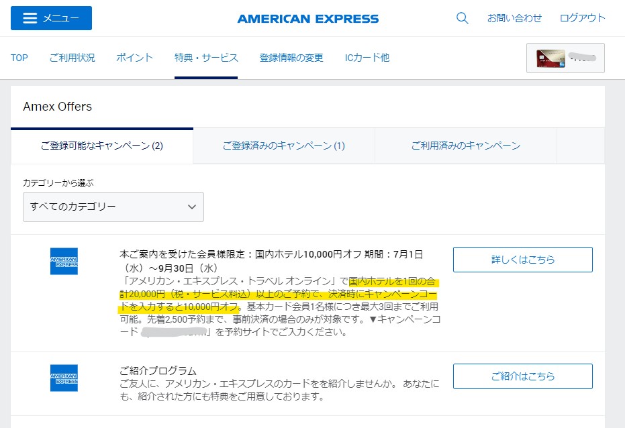The height and width of the screenshot is (428, 625).
Task: Select the ご登録可能なキャンペーン (2) tab
Action: [102, 146]
